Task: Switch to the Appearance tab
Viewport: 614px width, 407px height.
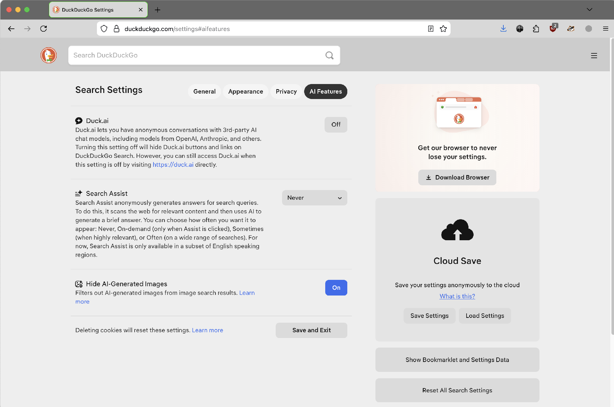Action: coord(245,91)
